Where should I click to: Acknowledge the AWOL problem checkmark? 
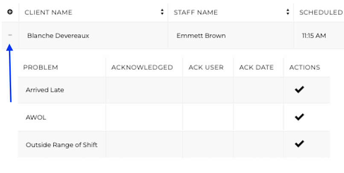coord(299,117)
